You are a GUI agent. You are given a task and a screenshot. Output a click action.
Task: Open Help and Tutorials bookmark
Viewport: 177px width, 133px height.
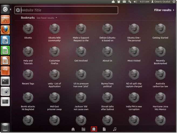coord(28,56)
